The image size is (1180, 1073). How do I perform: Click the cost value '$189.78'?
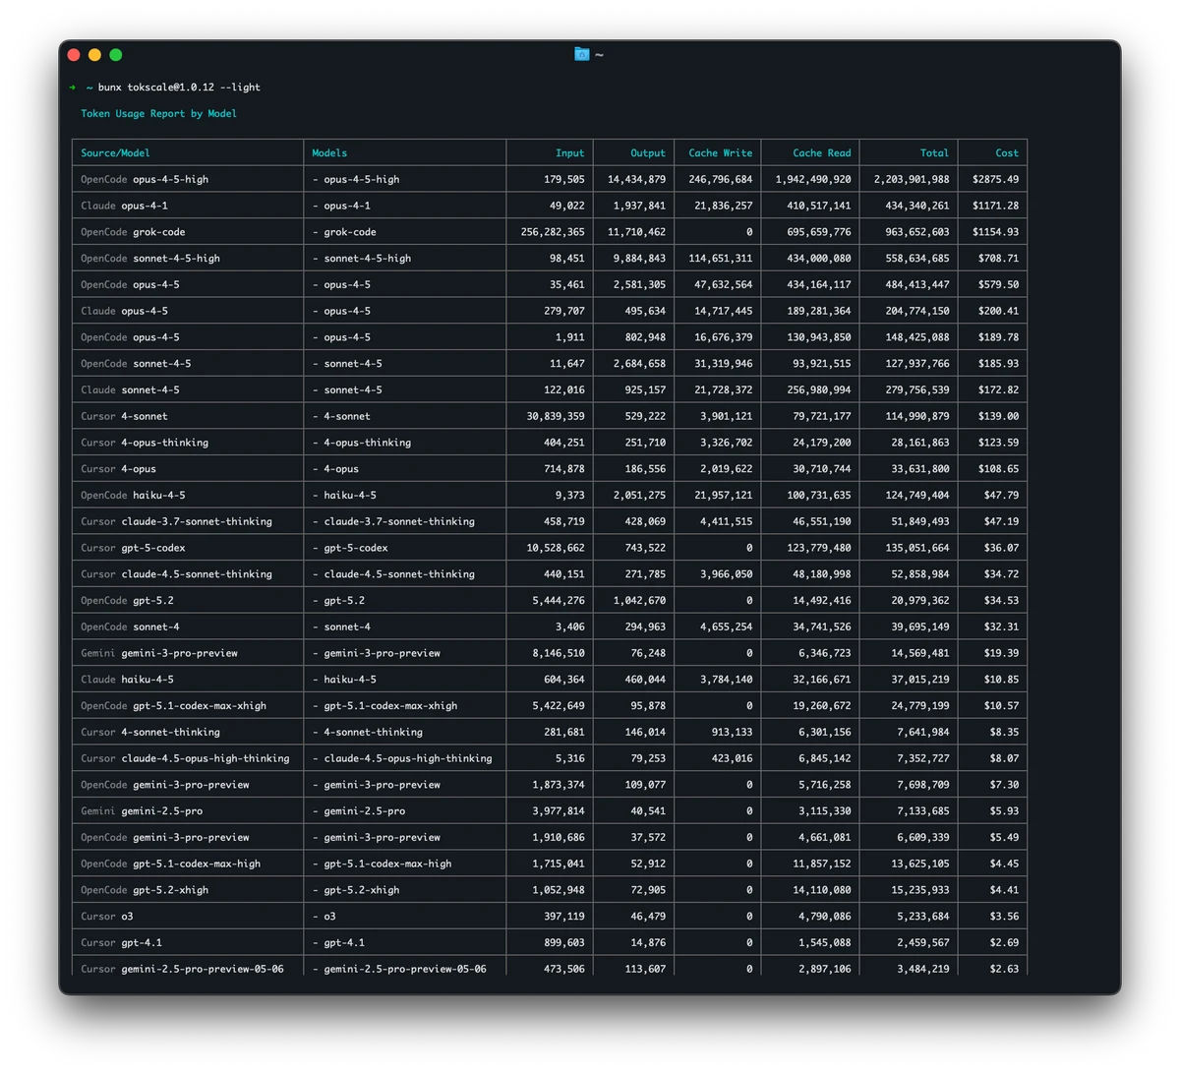[x=998, y=337]
